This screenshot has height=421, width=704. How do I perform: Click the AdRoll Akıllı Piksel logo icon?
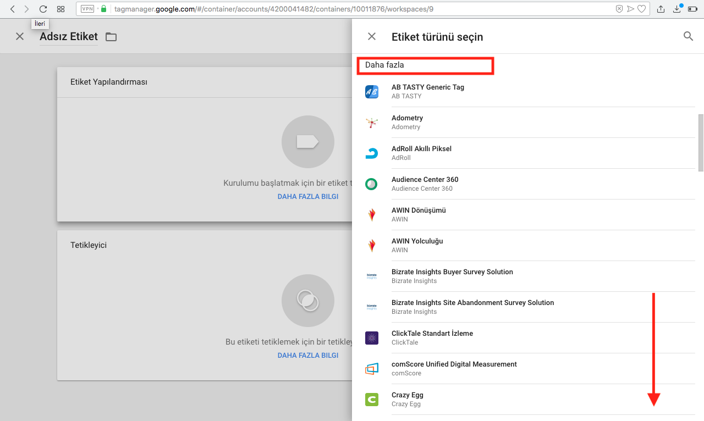click(x=372, y=153)
